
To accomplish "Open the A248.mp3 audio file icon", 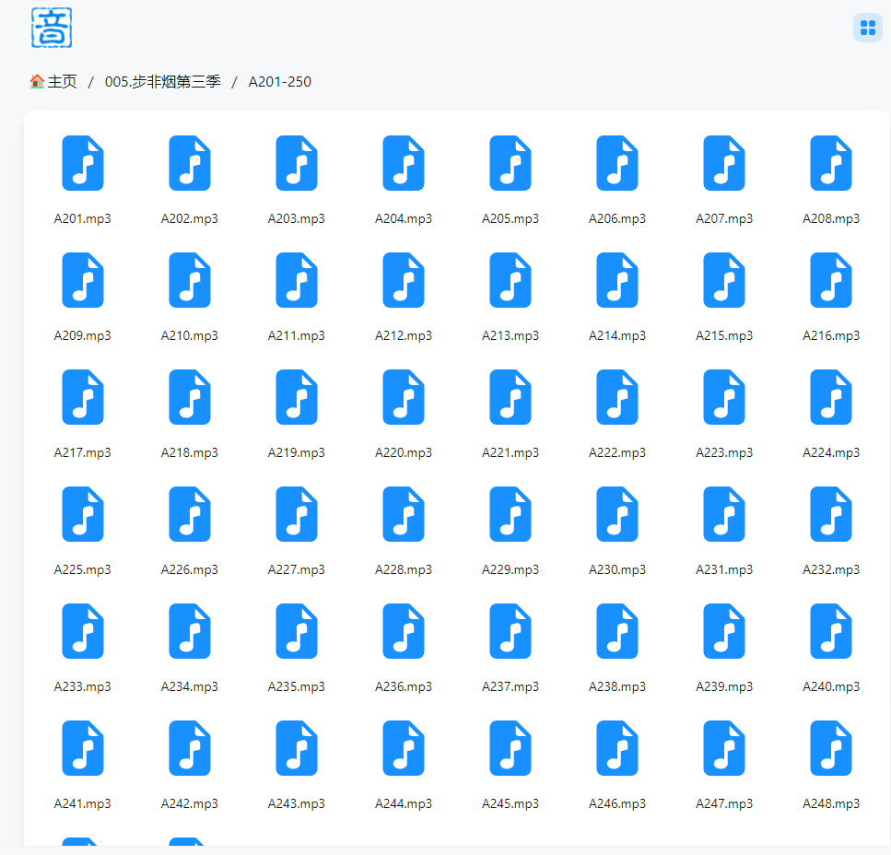I will 831,748.
